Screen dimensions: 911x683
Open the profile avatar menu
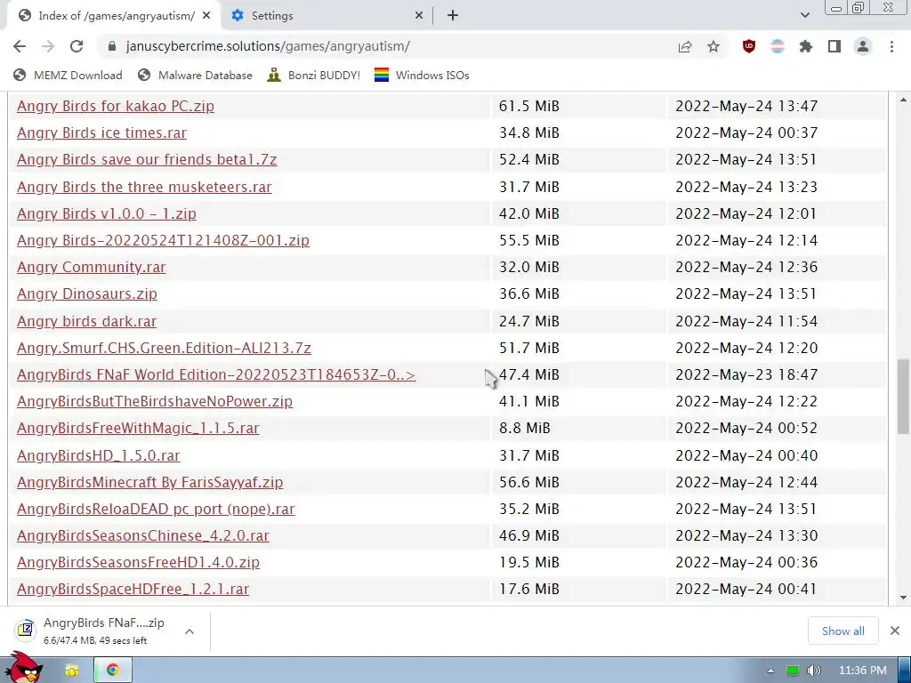coord(863,46)
